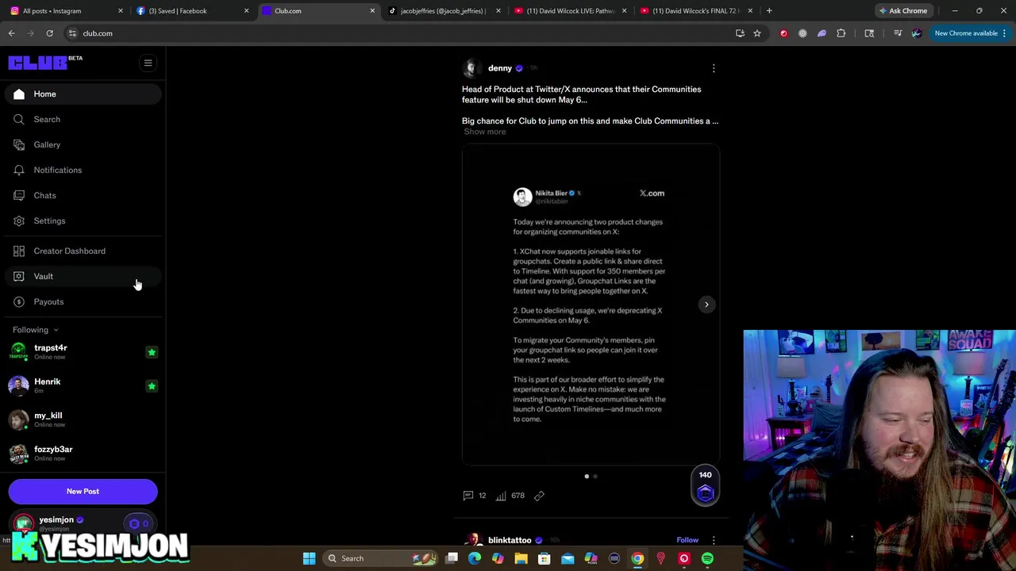Image resolution: width=1016 pixels, height=571 pixels.
Task: Open a new browser tab
Action: [769, 11]
